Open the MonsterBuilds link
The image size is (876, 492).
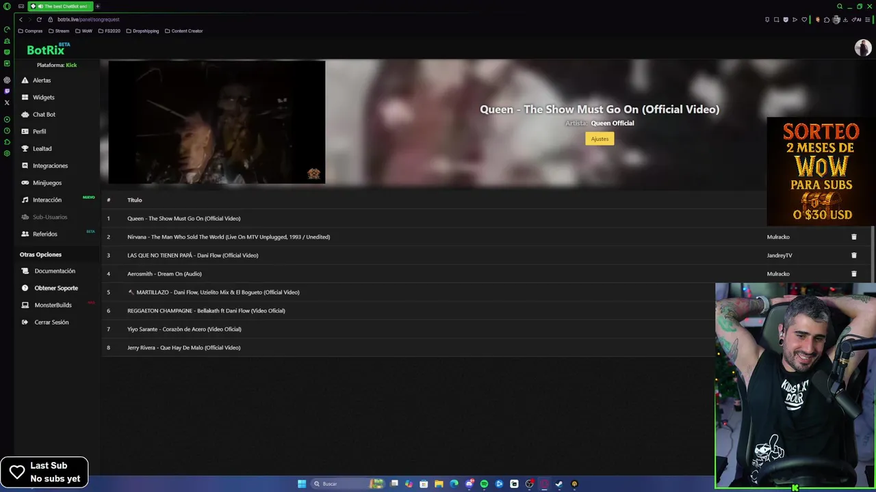pos(53,305)
